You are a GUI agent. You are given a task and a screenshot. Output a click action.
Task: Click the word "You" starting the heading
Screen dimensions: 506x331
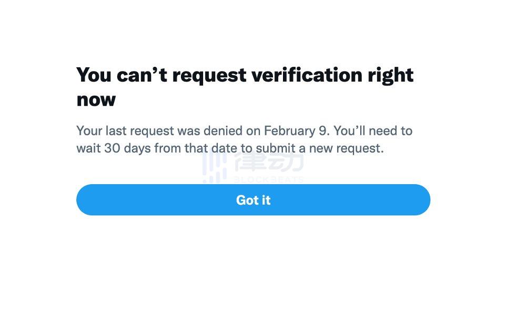point(94,75)
